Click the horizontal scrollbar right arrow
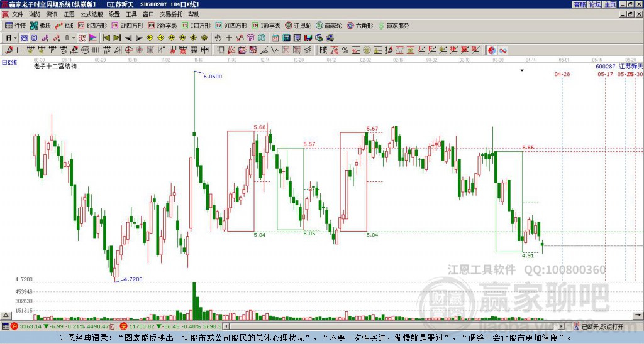 [562, 326]
